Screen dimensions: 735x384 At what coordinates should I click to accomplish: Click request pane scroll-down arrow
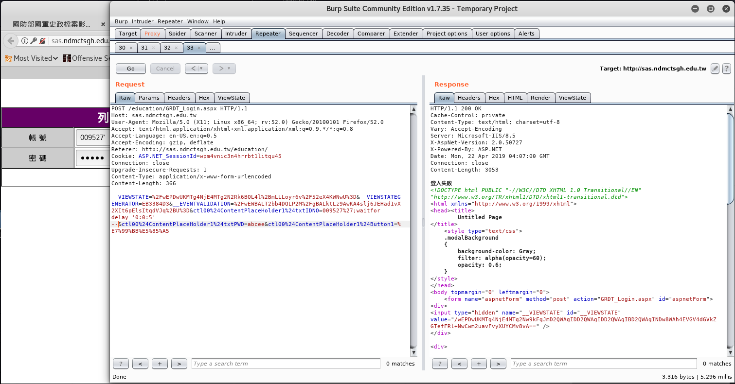414,352
